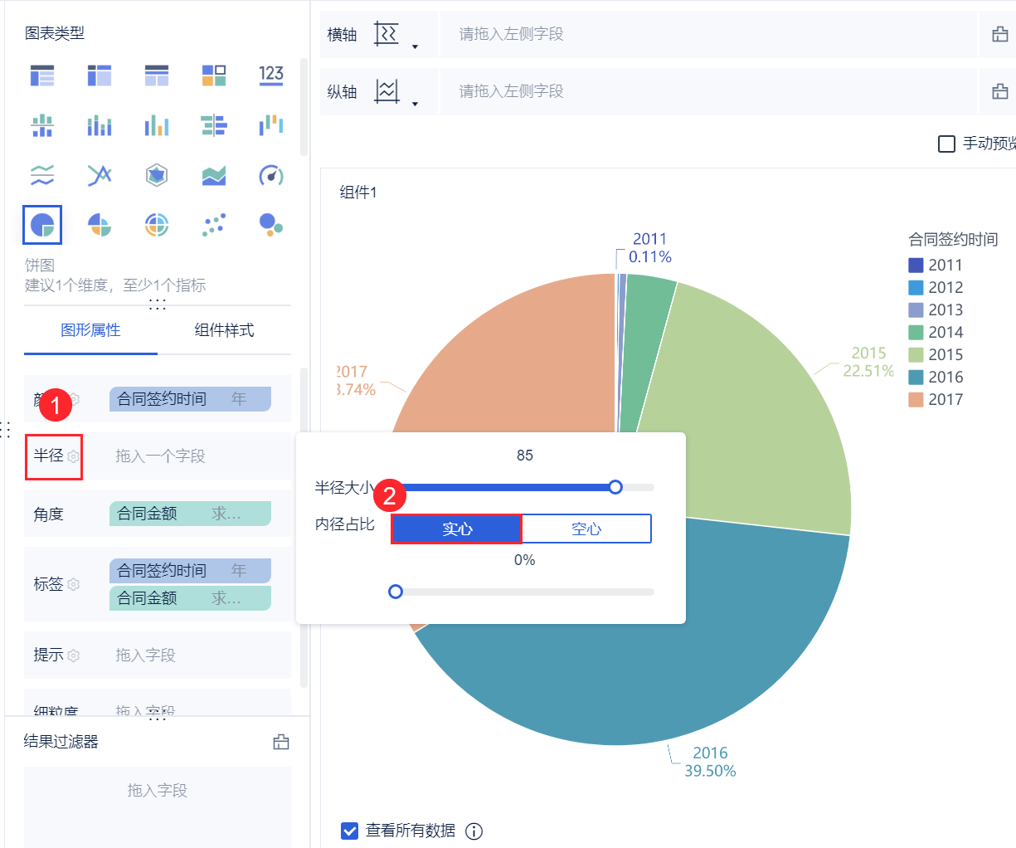Toggle legend item 2011
The image size is (1016, 848).
936,265
